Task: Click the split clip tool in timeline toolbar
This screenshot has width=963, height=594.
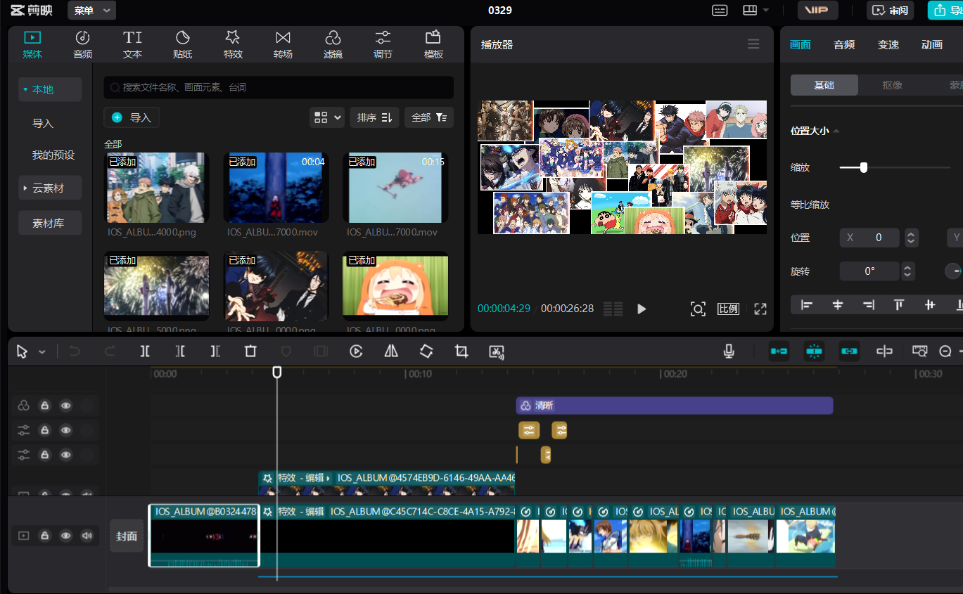Action: (x=145, y=351)
